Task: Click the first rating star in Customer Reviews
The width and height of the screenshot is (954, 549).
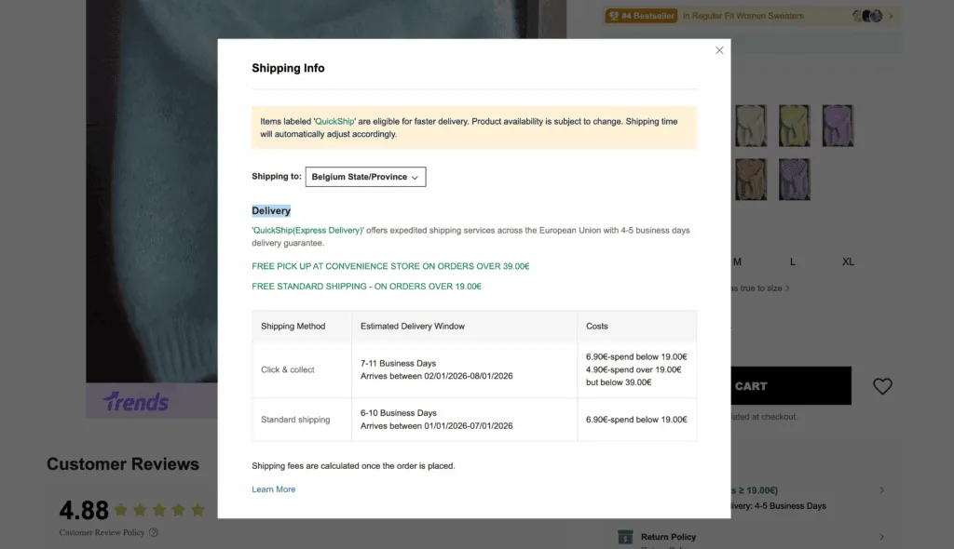Action: click(120, 510)
